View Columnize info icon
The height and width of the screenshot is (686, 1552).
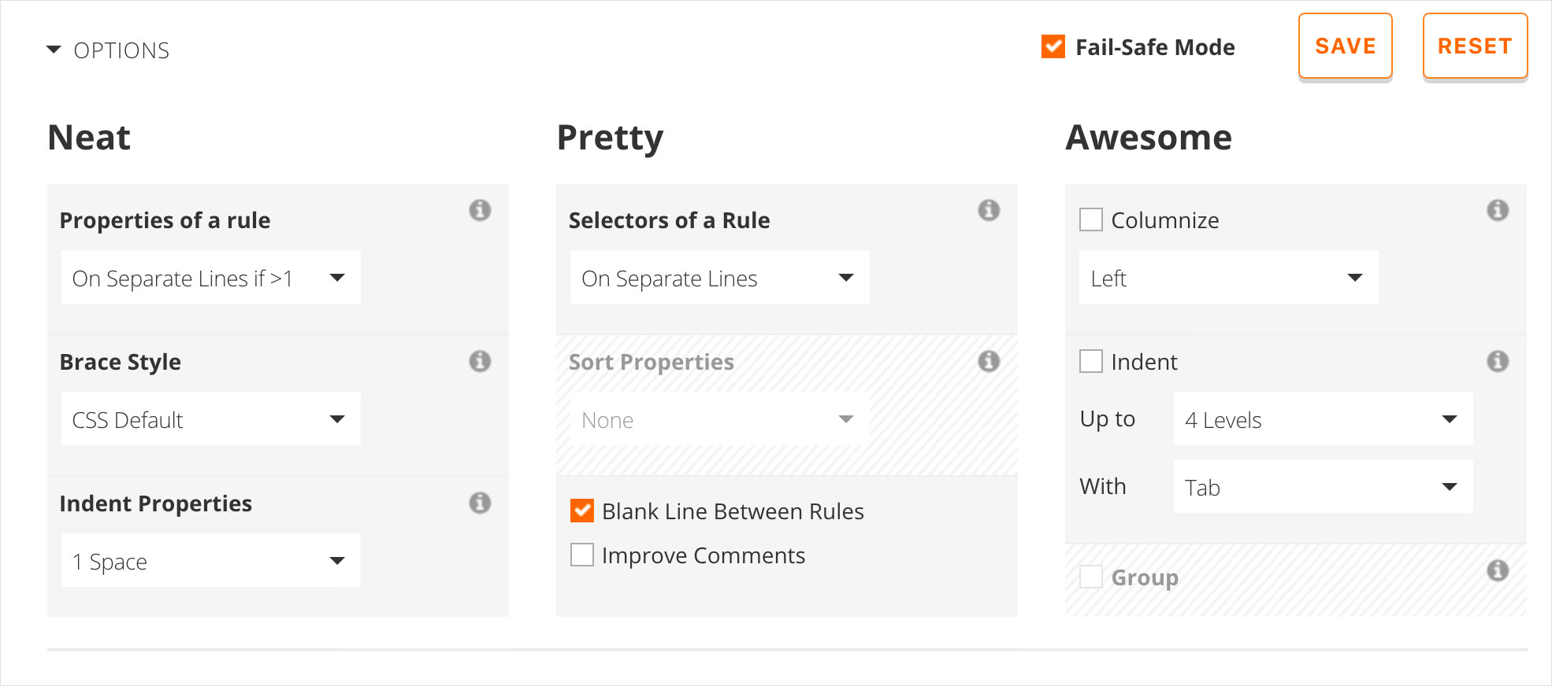1498,210
